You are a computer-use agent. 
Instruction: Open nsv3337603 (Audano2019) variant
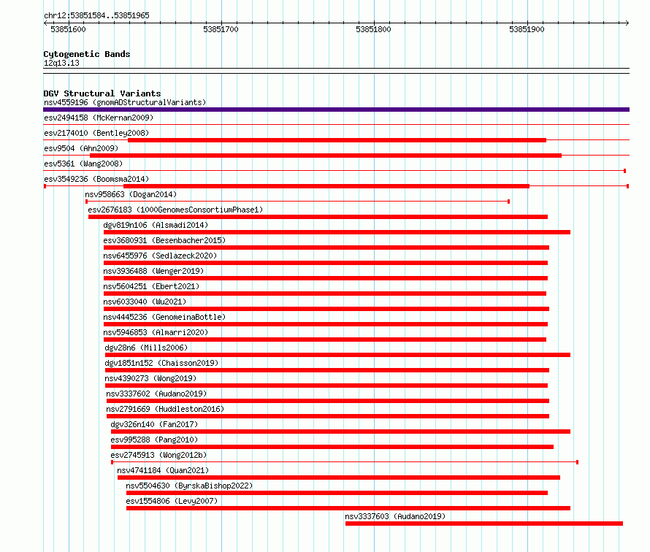pyautogui.click(x=395, y=516)
